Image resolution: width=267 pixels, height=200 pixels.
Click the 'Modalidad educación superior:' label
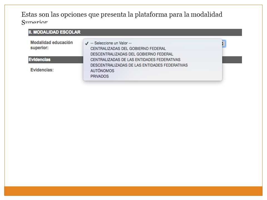pos(52,45)
